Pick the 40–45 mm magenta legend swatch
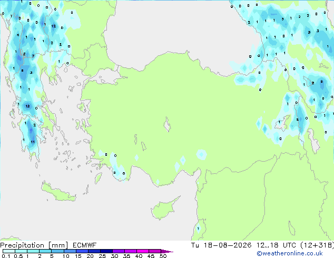The width and height of the screenshot is (334, 258). pyautogui.click(x=143, y=251)
